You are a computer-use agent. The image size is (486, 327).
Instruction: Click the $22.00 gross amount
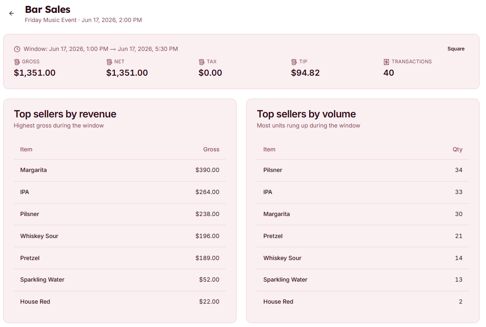pyautogui.click(x=209, y=302)
